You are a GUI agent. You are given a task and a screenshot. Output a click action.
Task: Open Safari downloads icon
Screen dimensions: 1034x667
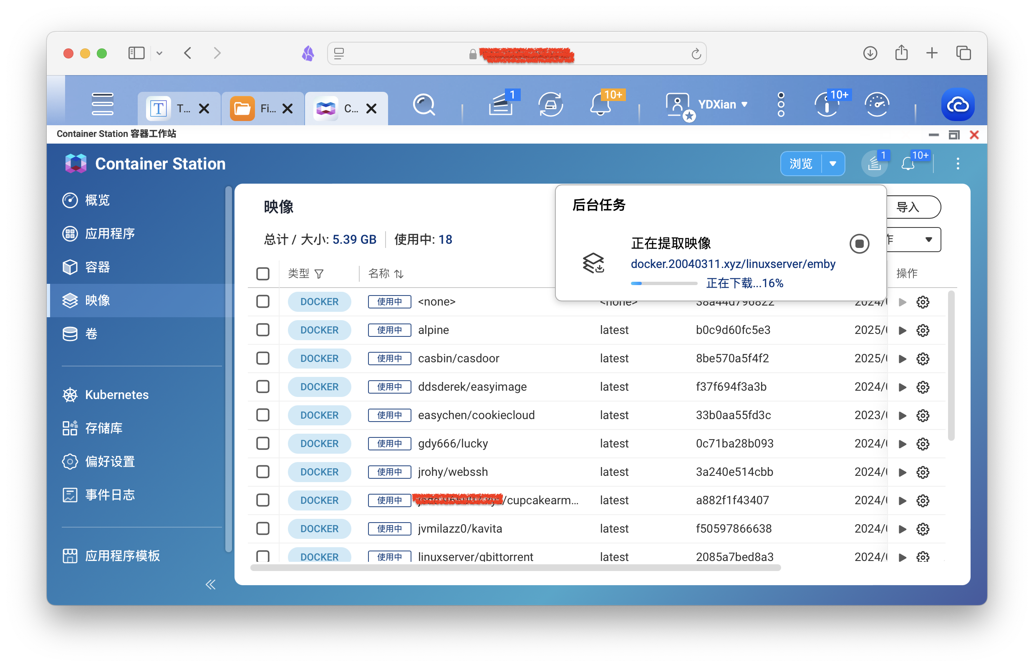coord(870,53)
